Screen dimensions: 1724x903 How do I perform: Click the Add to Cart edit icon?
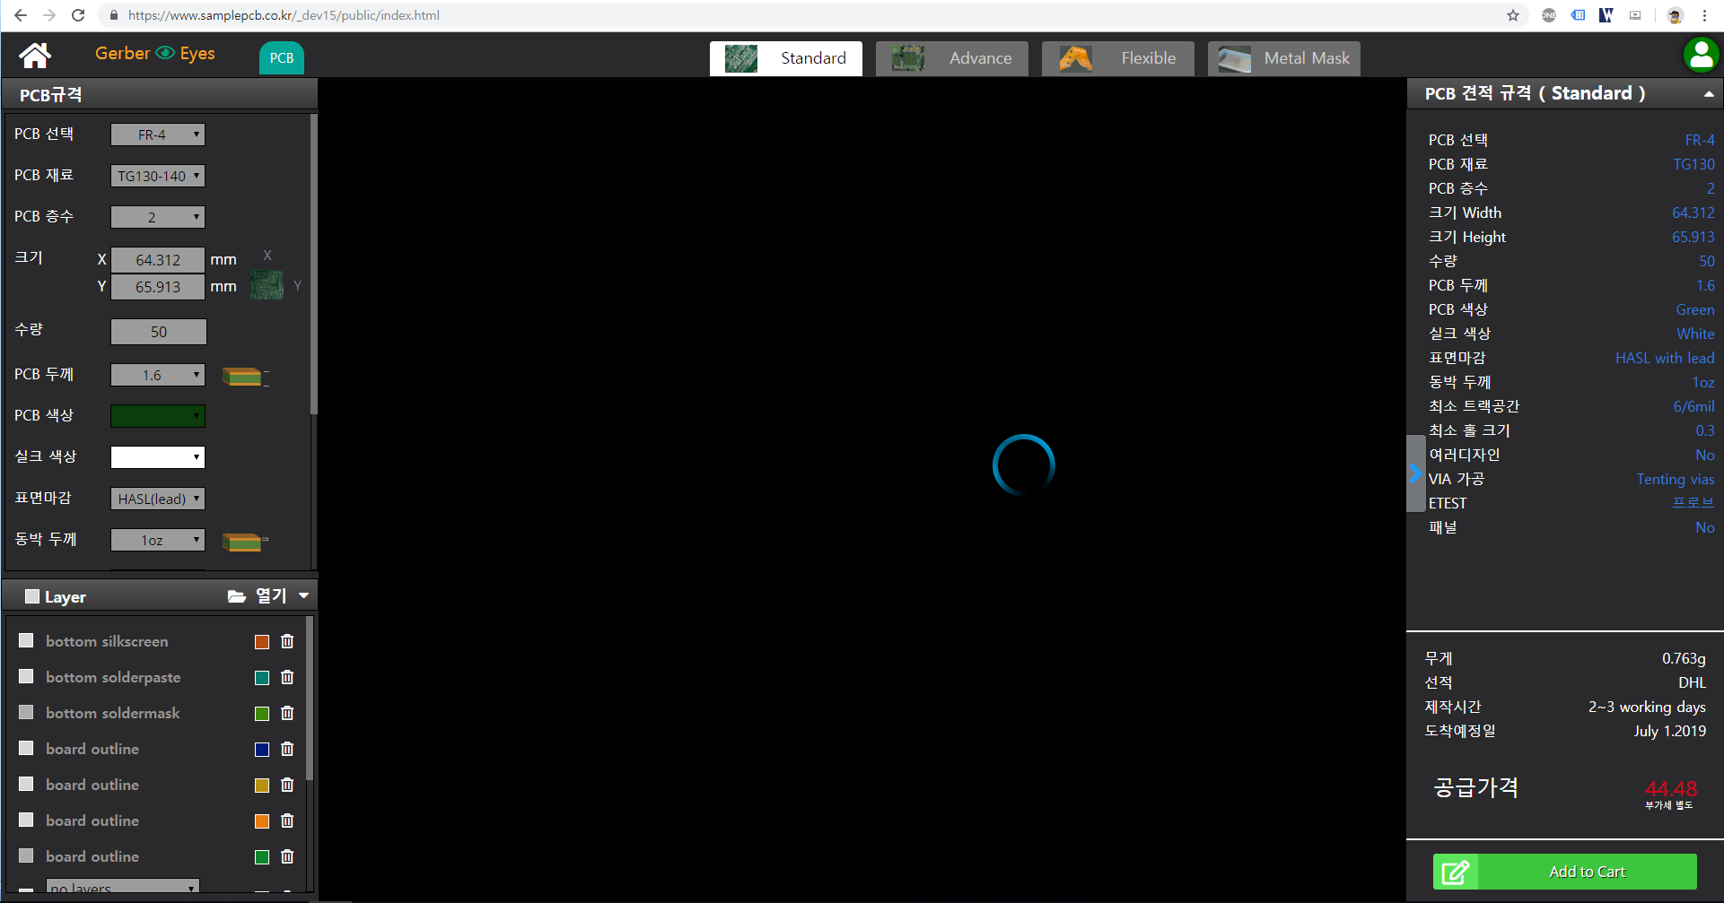pos(1455,872)
